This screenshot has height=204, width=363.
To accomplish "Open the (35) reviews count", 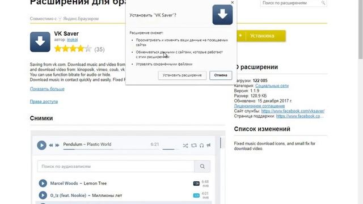I will 99,49.
